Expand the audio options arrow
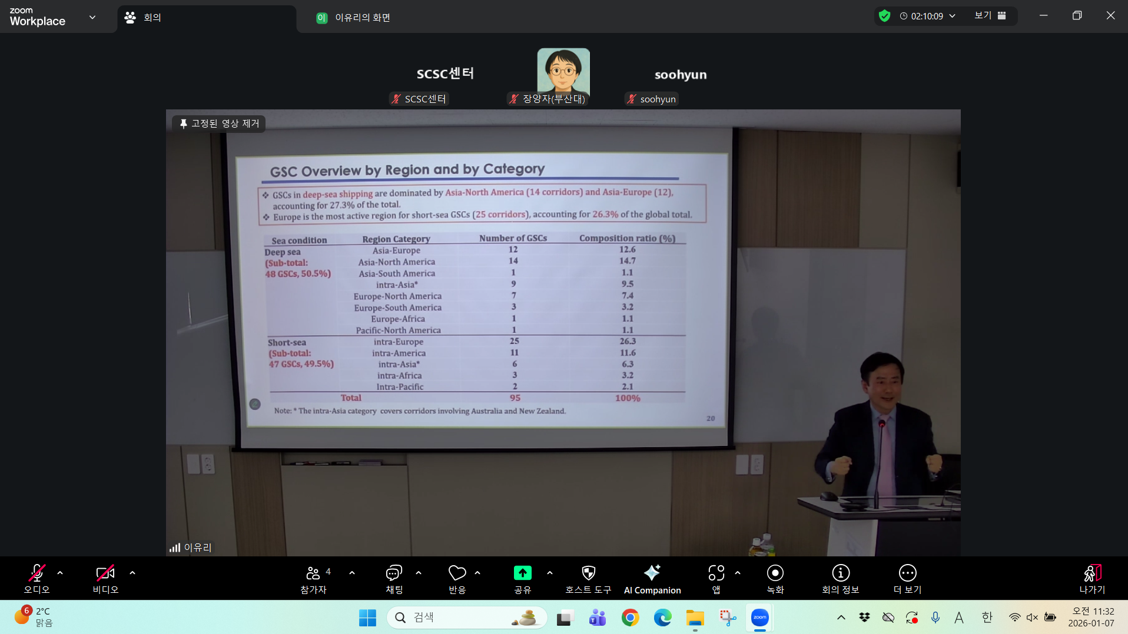This screenshot has width=1128, height=634. pos(60,573)
